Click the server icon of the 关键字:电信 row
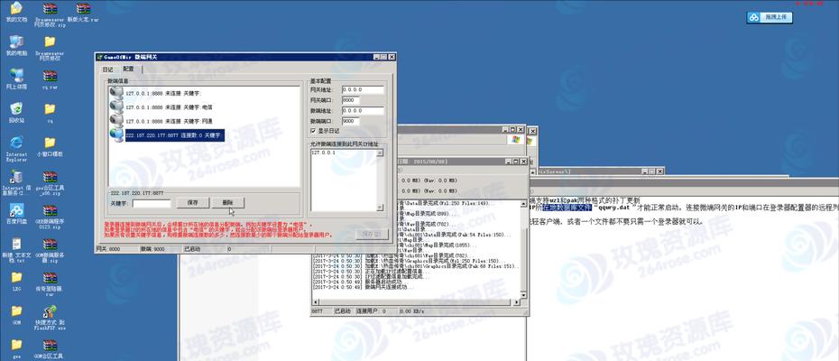 point(116,106)
